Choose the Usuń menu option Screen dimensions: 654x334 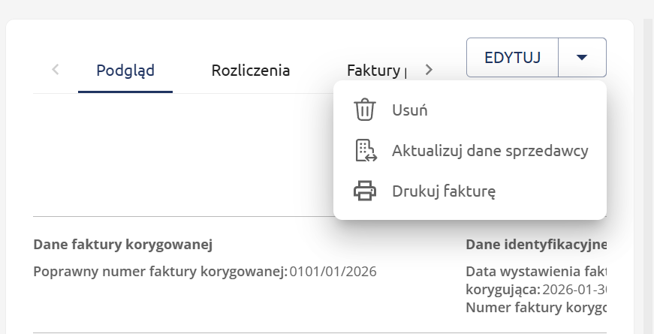[410, 110]
